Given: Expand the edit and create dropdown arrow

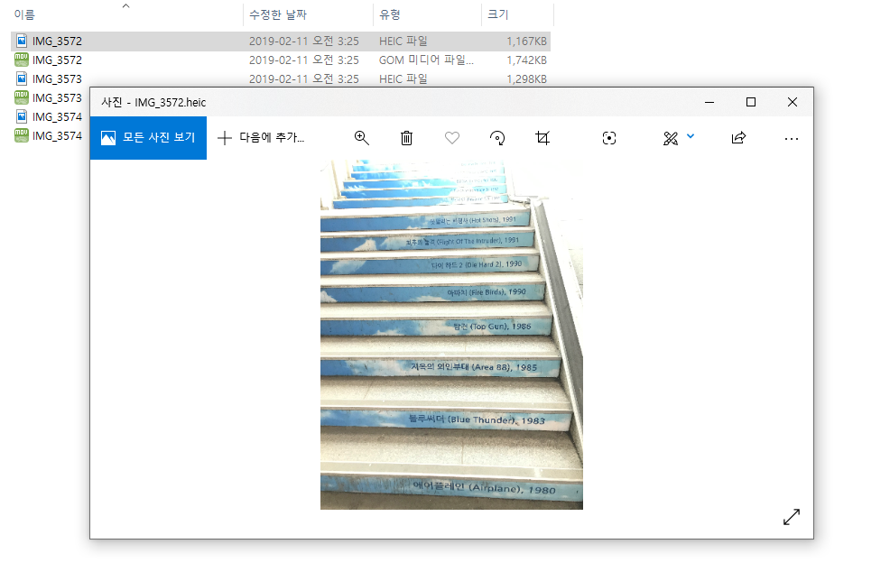Looking at the screenshot, I should [691, 136].
